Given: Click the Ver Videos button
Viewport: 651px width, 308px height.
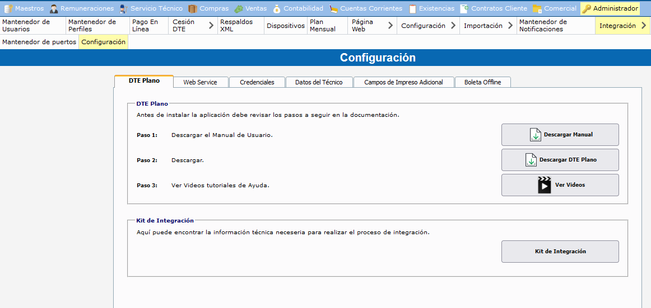Looking at the screenshot, I should pyautogui.click(x=560, y=185).
